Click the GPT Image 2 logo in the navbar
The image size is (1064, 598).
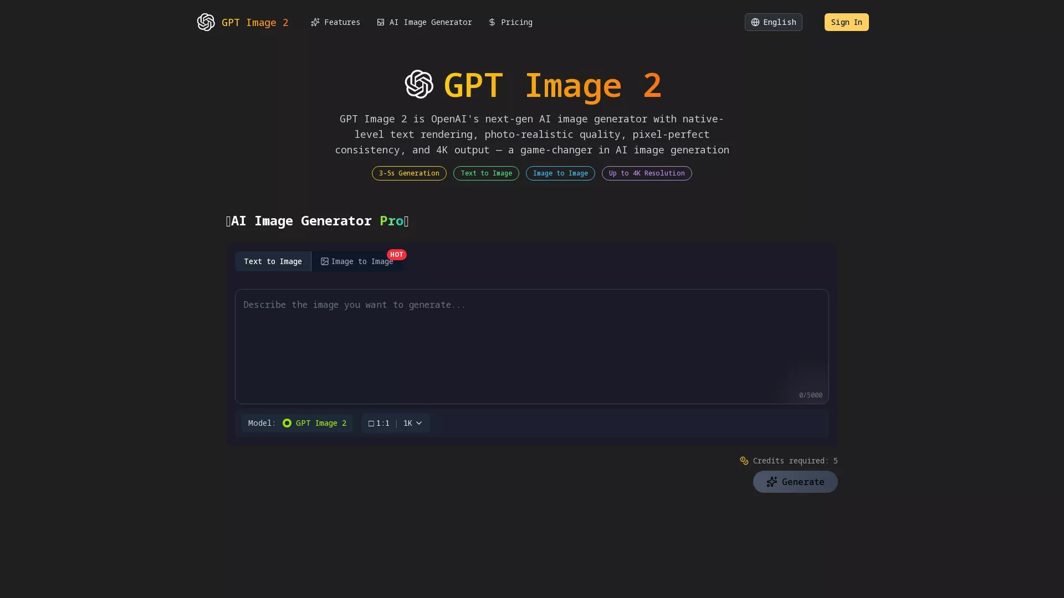coord(206,22)
